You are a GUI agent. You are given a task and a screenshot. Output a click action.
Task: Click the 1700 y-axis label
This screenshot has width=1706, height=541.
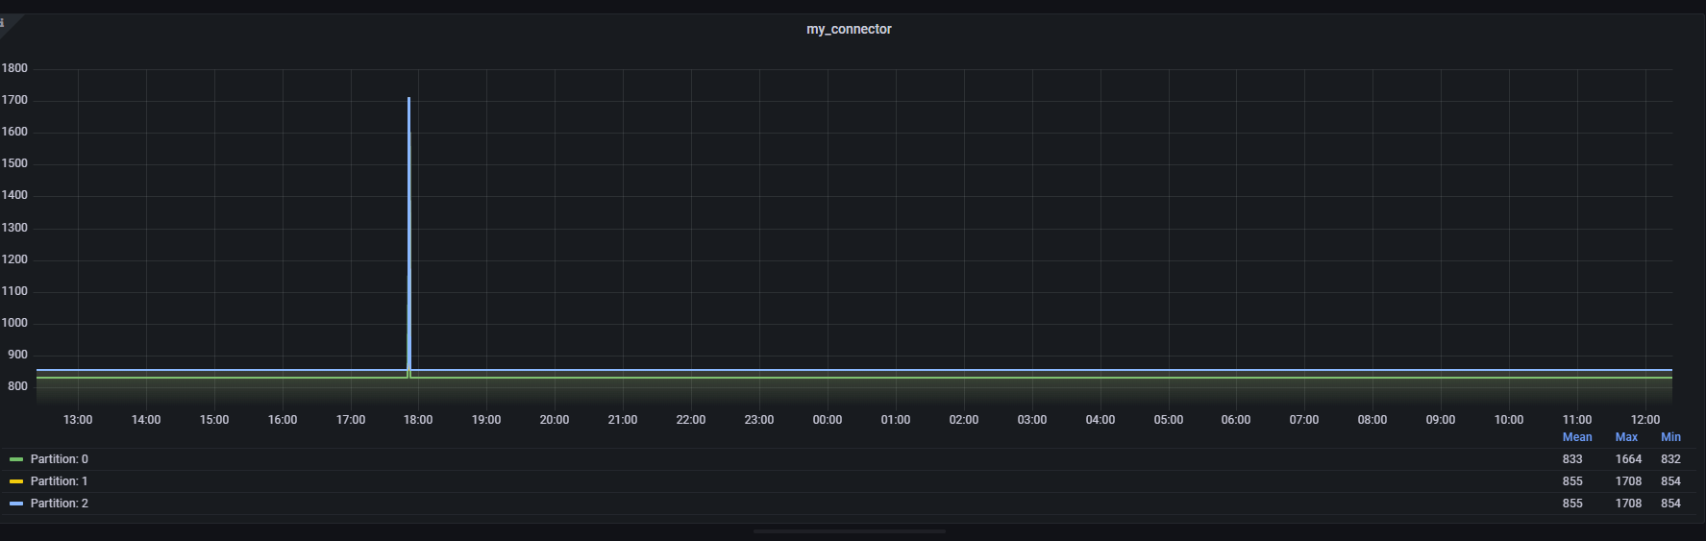(14, 100)
